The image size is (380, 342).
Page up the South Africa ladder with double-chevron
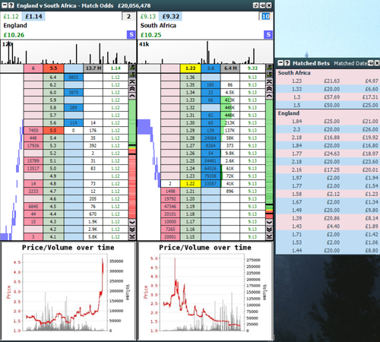pyautogui.click(x=269, y=89)
